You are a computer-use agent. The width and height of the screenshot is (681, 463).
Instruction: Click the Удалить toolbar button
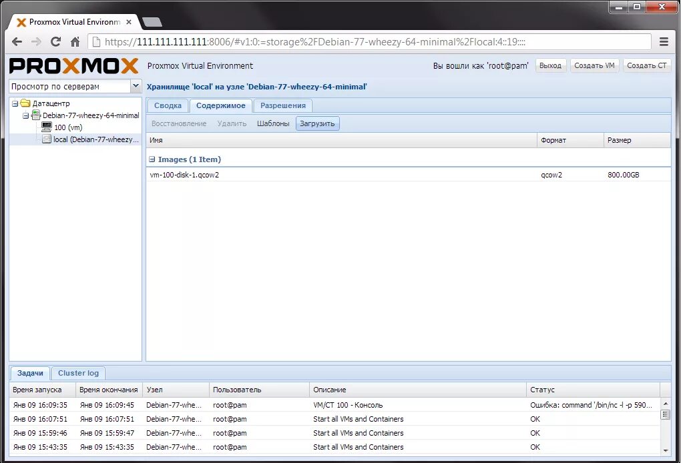click(232, 123)
